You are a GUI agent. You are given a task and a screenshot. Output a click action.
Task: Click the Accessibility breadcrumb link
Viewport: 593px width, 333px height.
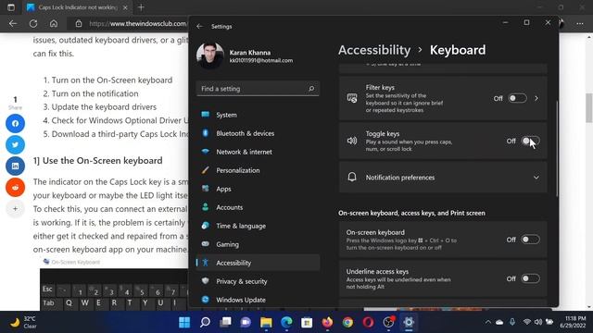tap(374, 50)
